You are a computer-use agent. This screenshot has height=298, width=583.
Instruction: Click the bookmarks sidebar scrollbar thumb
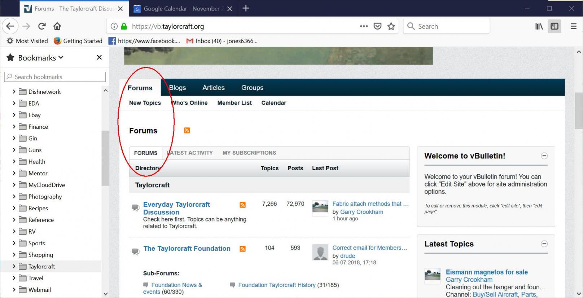[x=105, y=158]
